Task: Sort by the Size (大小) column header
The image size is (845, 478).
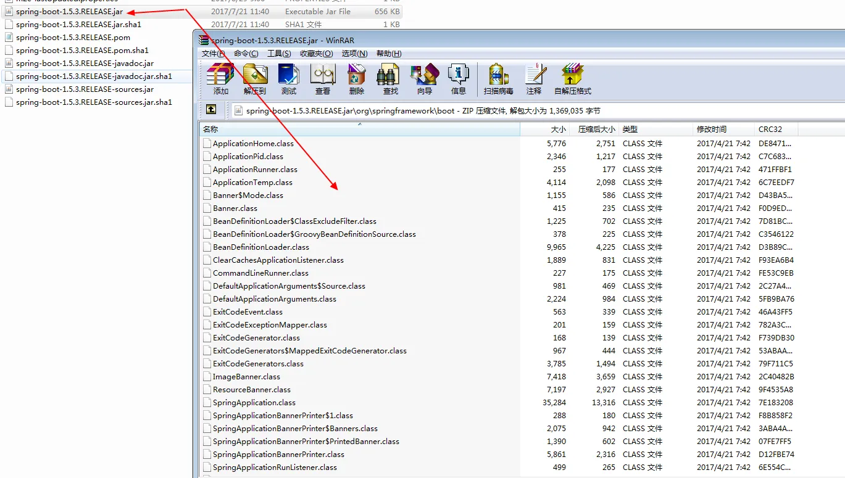Action: [x=545, y=130]
